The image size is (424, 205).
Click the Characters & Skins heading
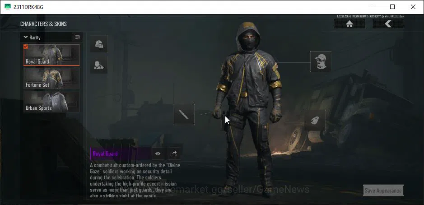pyautogui.click(x=43, y=24)
